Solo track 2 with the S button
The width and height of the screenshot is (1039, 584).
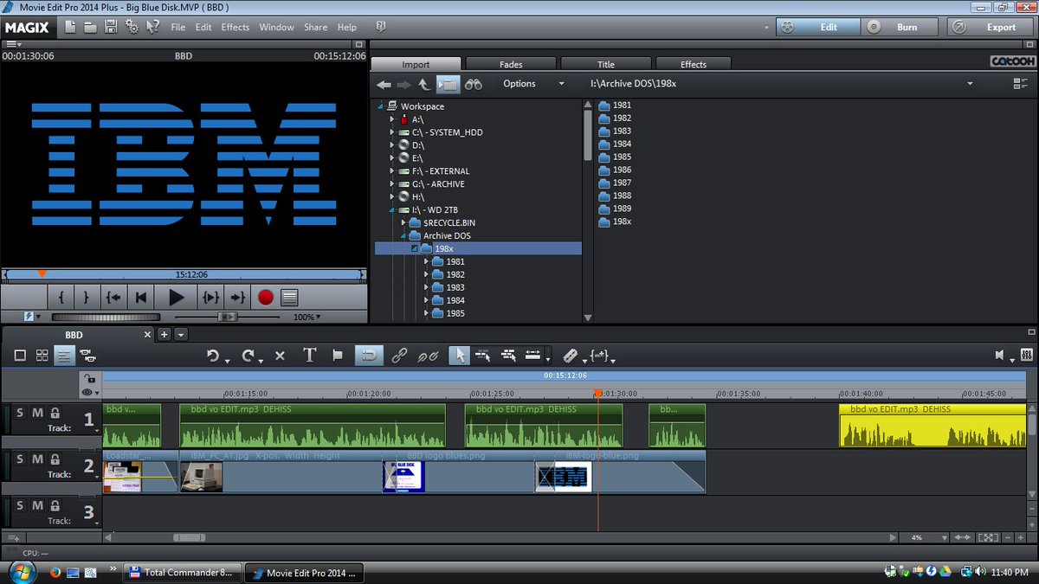pyautogui.click(x=20, y=459)
